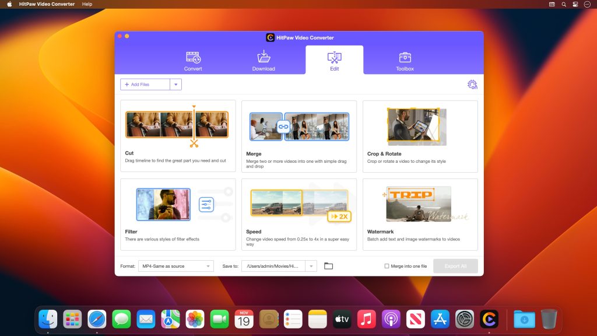Image resolution: width=597 pixels, height=336 pixels.
Task: Expand the Save to location dropdown
Action: coord(312,265)
